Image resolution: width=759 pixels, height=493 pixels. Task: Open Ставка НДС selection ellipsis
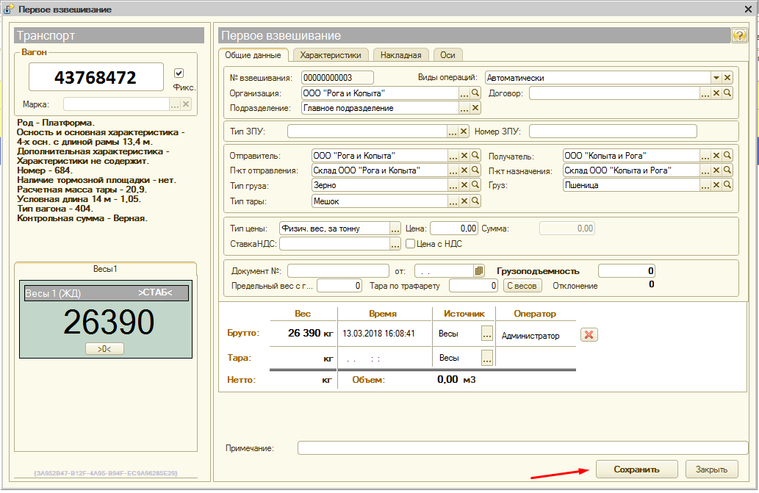tap(395, 244)
